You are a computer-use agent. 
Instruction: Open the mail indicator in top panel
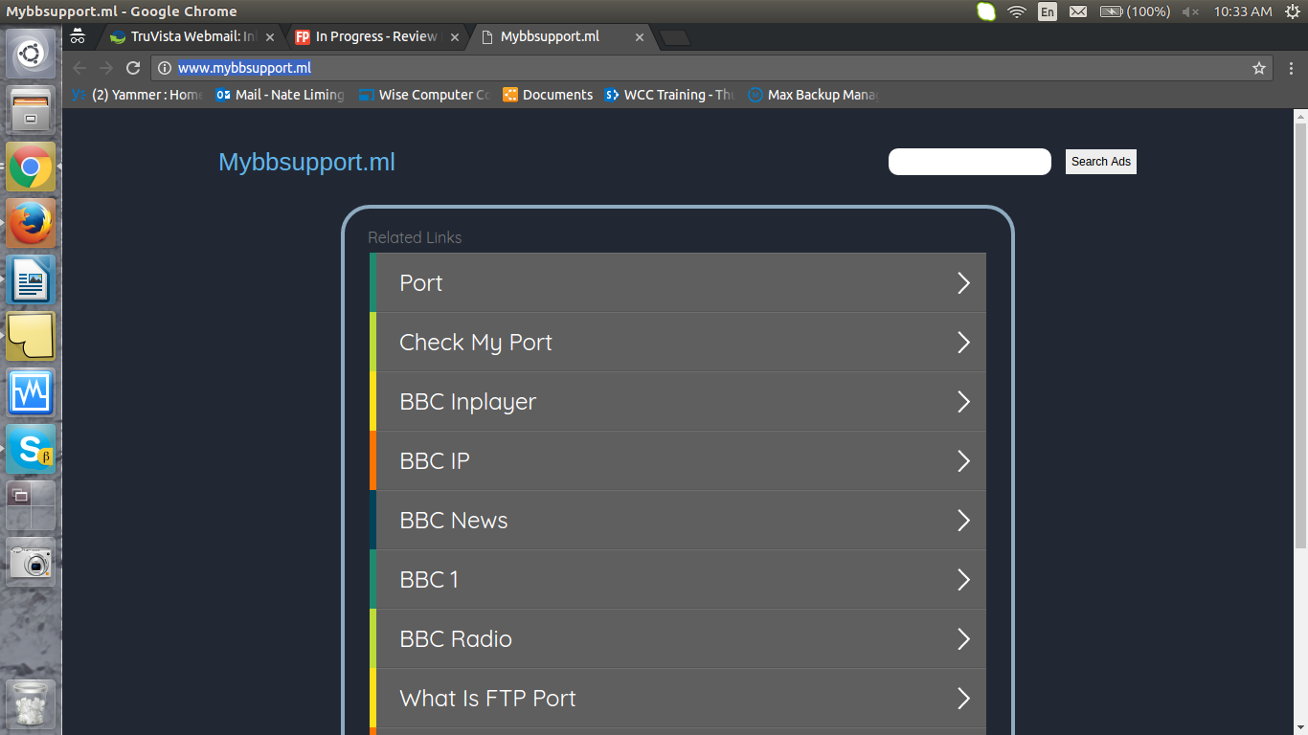point(1078,11)
